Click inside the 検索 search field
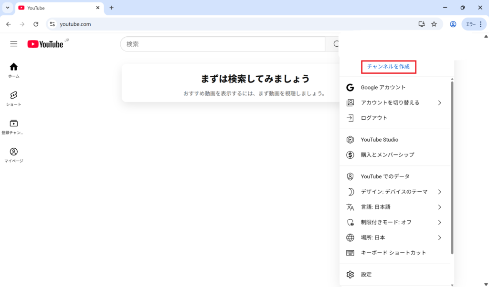The width and height of the screenshot is (489, 287). tap(223, 44)
